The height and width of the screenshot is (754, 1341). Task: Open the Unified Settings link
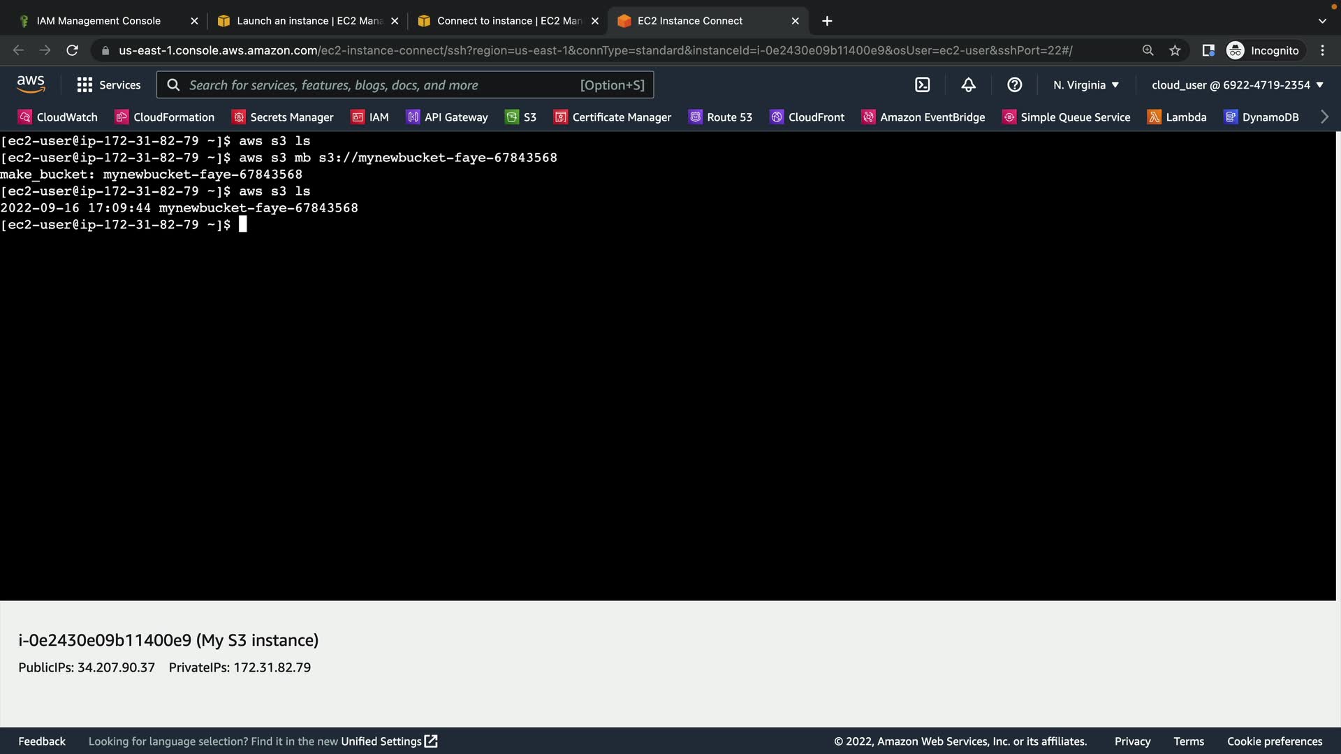point(388,741)
